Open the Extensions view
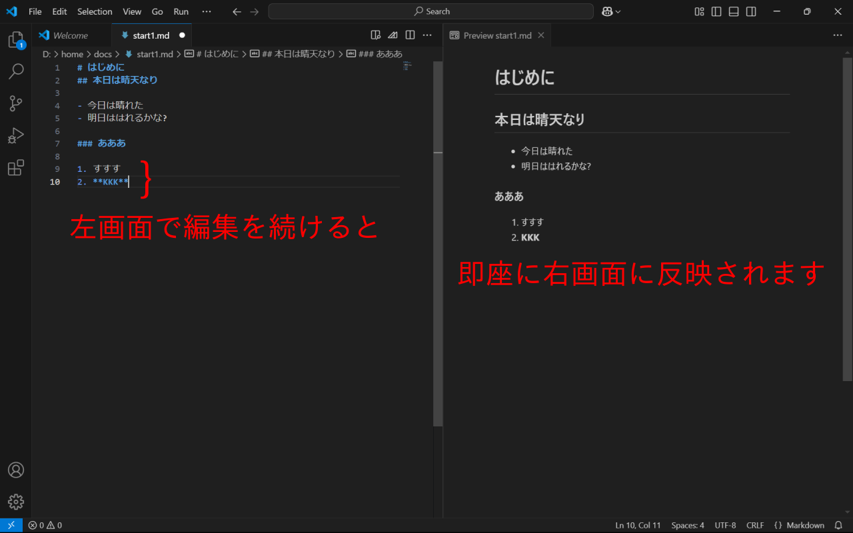Image resolution: width=853 pixels, height=533 pixels. 16,168
